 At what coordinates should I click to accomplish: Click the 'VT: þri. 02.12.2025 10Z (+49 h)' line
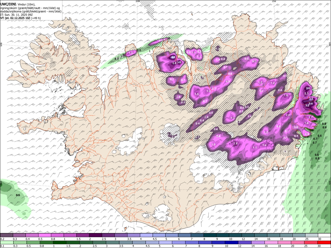[x=21, y=18]
